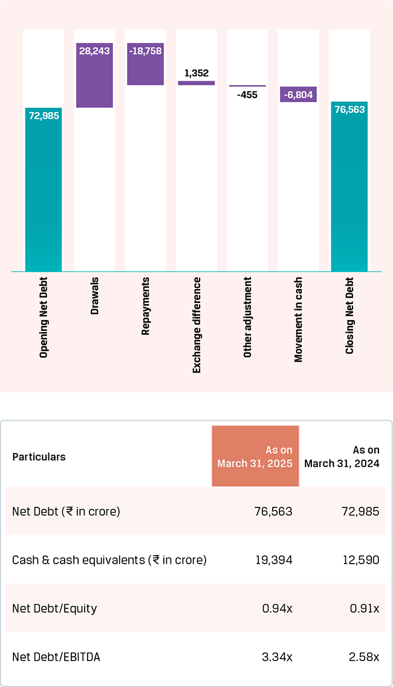Click the As on March 31, 2024 header
393x687 pixels.
point(342,457)
